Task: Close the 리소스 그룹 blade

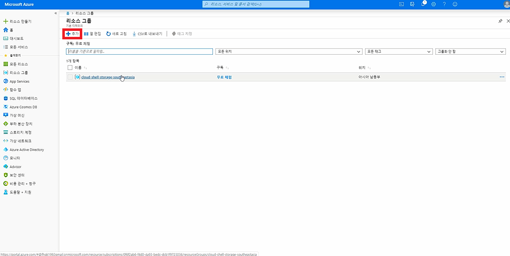Action: [x=508, y=21]
